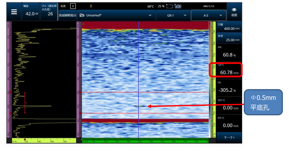Image resolution: width=289 pixels, height=151 pixels.
Task: Click the orange S status indicator
Action: point(91,6)
